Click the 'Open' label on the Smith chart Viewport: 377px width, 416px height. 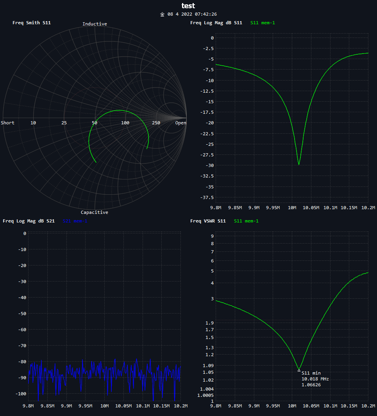tap(180, 123)
